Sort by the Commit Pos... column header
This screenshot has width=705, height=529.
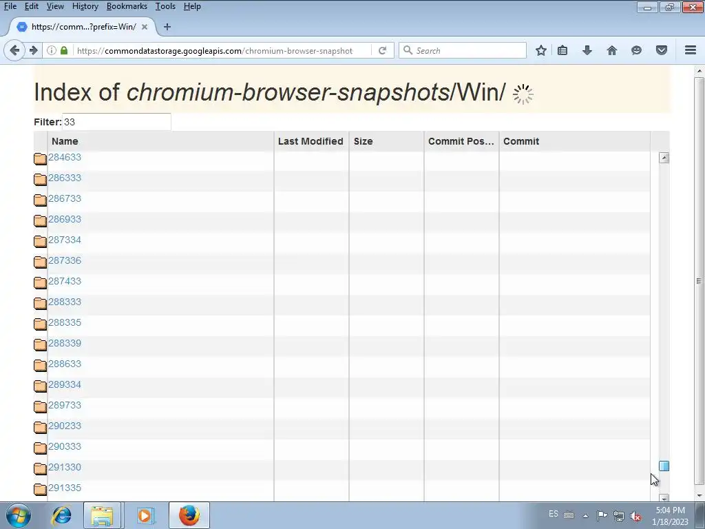coord(461,141)
